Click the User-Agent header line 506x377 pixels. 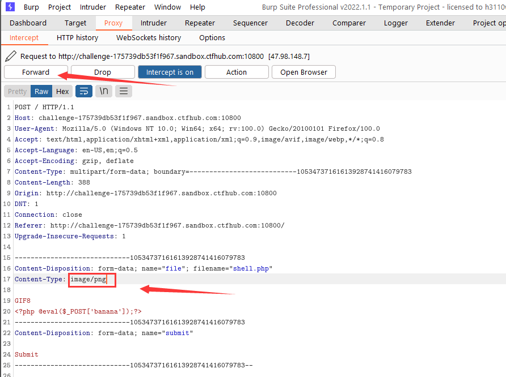click(197, 128)
